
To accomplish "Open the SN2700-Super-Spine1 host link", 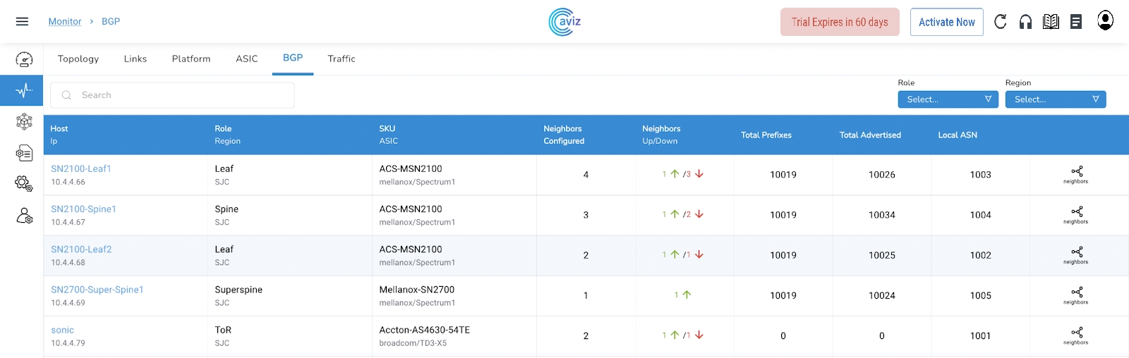I will pyautogui.click(x=97, y=290).
